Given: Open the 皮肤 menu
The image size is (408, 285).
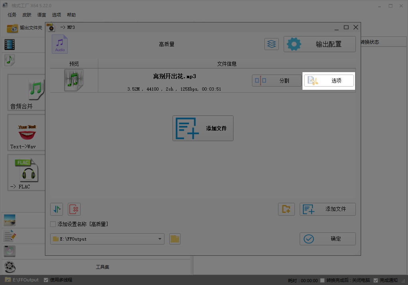Looking at the screenshot, I should [x=27, y=15].
